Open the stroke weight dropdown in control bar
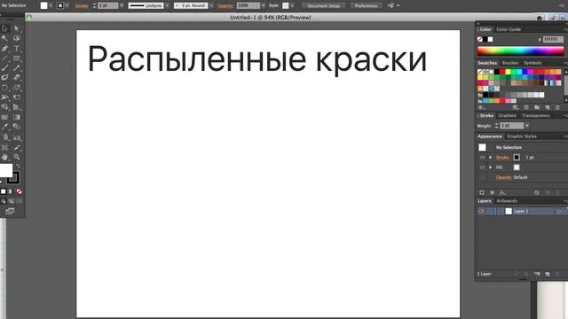The image size is (568, 319). pos(122,6)
